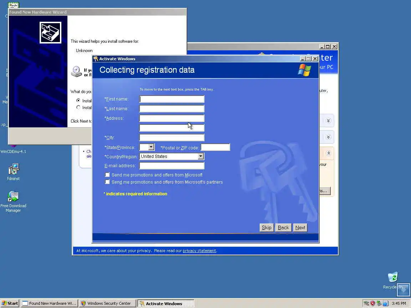Click the Postal or ZIP code field
411x308 pixels.
[x=215, y=147]
